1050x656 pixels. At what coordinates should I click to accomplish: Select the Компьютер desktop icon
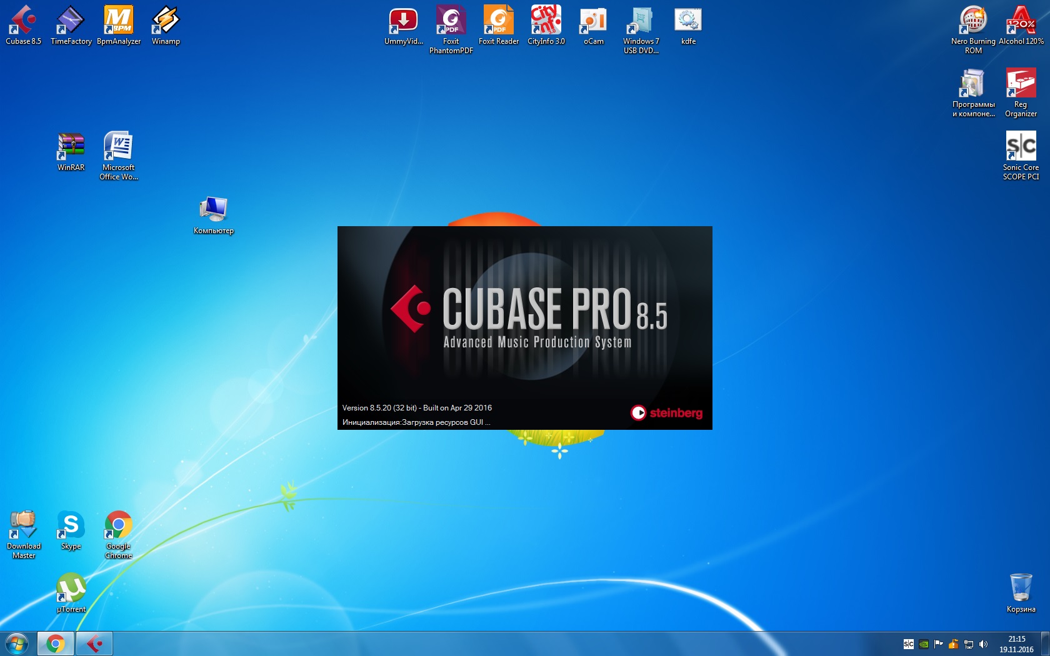point(214,214)
